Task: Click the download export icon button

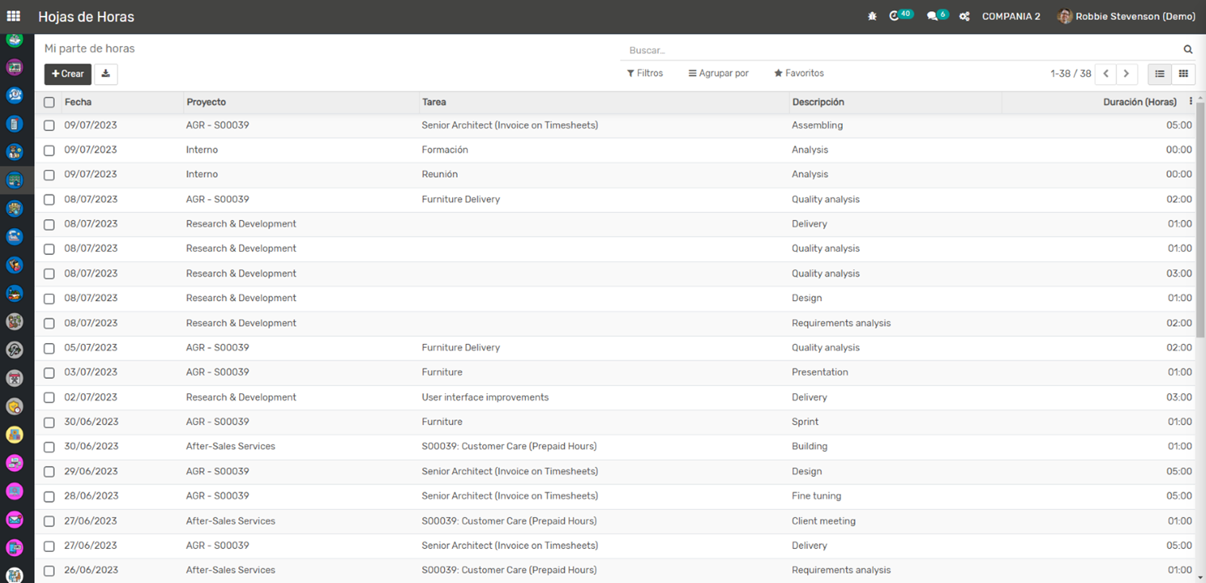Action: tap(106, 74)
